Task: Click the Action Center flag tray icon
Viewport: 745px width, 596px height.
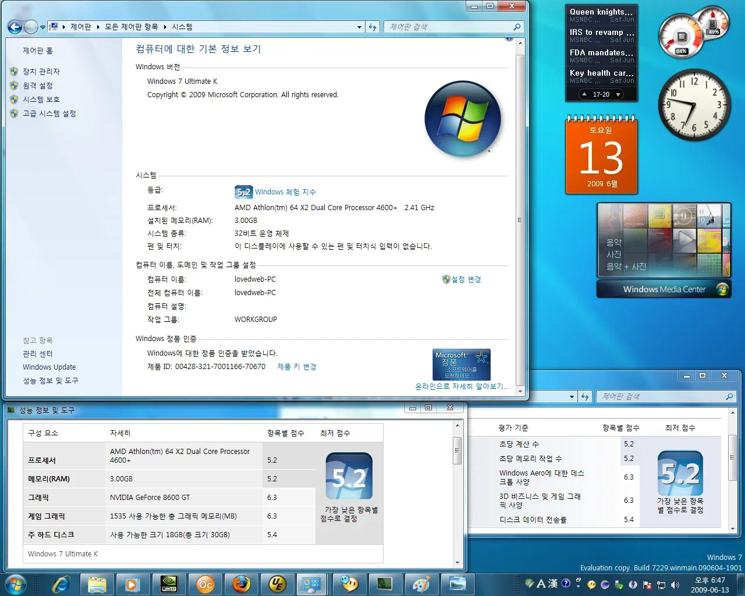Action: click(x=647, y=584)
